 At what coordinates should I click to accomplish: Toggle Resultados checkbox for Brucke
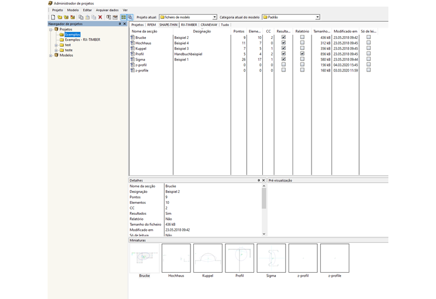pyautogui.click(x=283, y=37)
